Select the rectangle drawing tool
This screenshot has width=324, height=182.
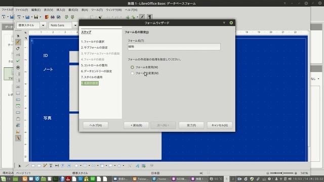coord(33,166)
